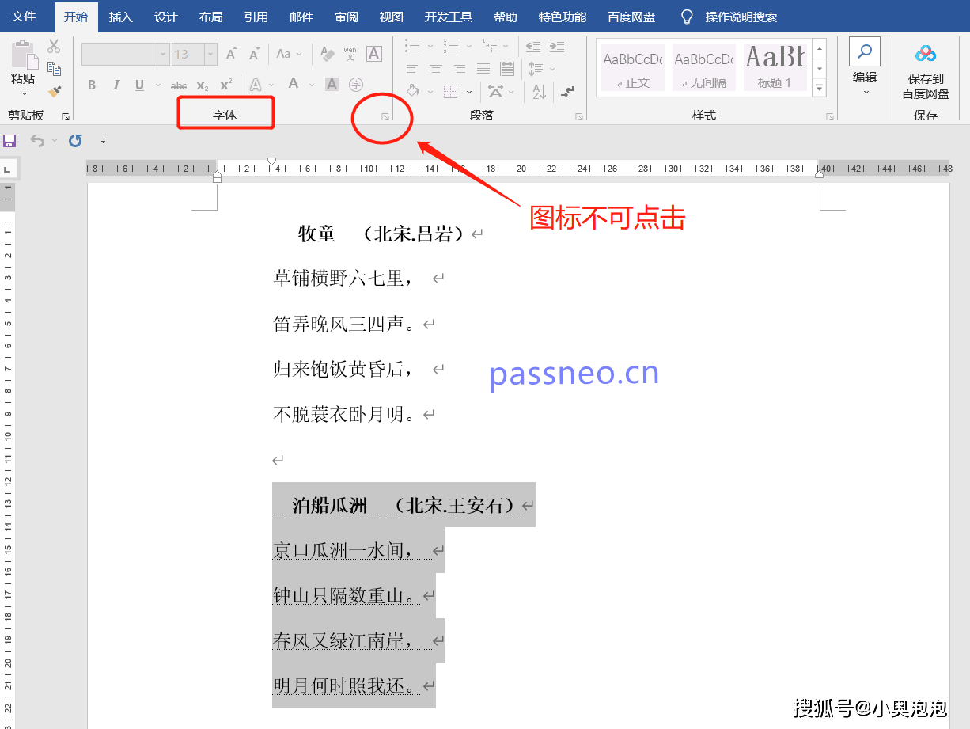
Task: Expand the Styles gallery More button
Action: [x=820, y=86]
